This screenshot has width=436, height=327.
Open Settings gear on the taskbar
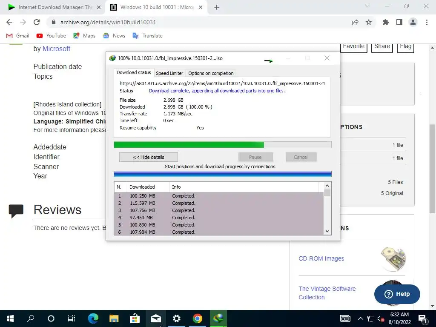point(177,318)
